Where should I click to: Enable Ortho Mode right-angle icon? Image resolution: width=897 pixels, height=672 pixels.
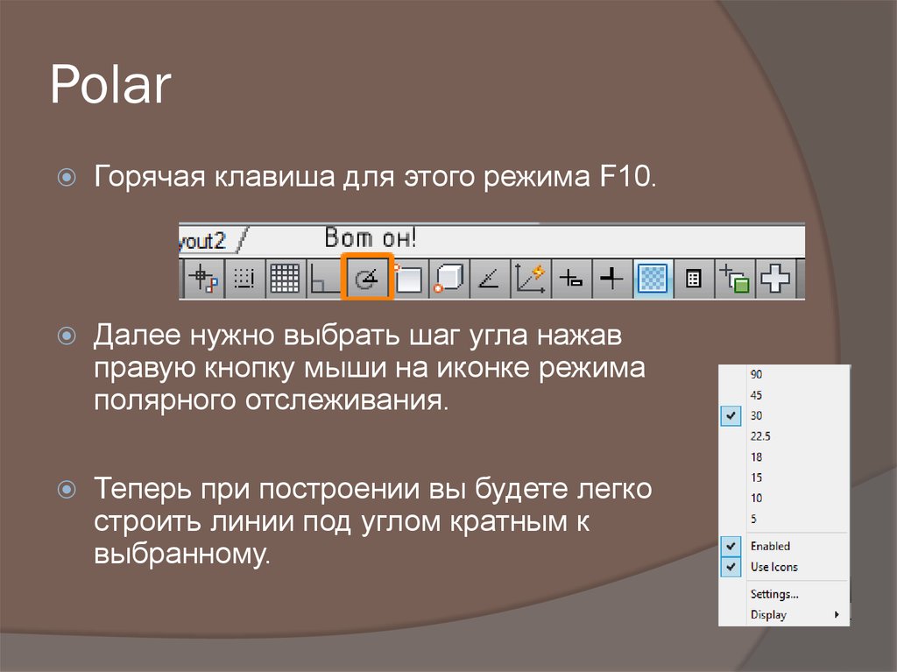325,279
